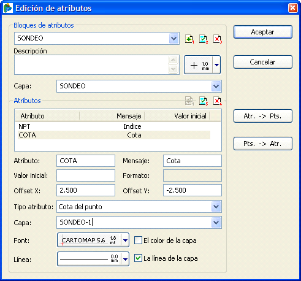Click into the Offset X input field

pyautogui.click(x=86, y=190)
